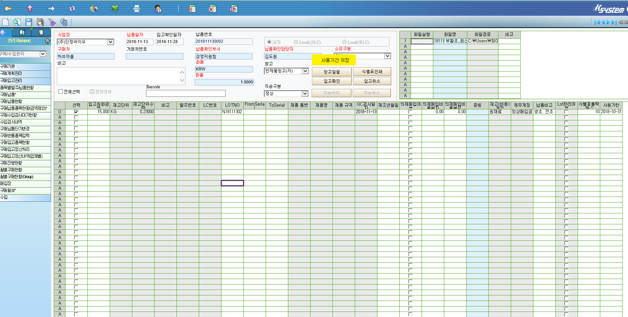Click the yellow back arrow icon
Viewport: 628px width, 317px height.
8,9
